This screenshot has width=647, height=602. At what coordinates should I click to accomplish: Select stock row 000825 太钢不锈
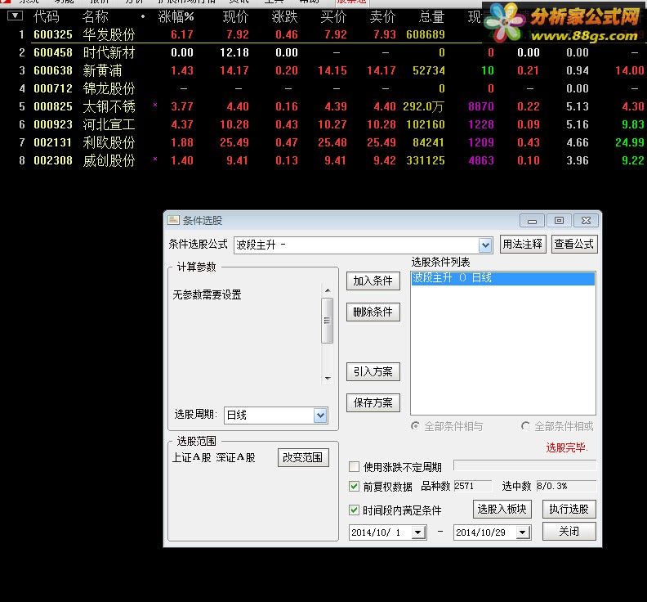point(323,106)
